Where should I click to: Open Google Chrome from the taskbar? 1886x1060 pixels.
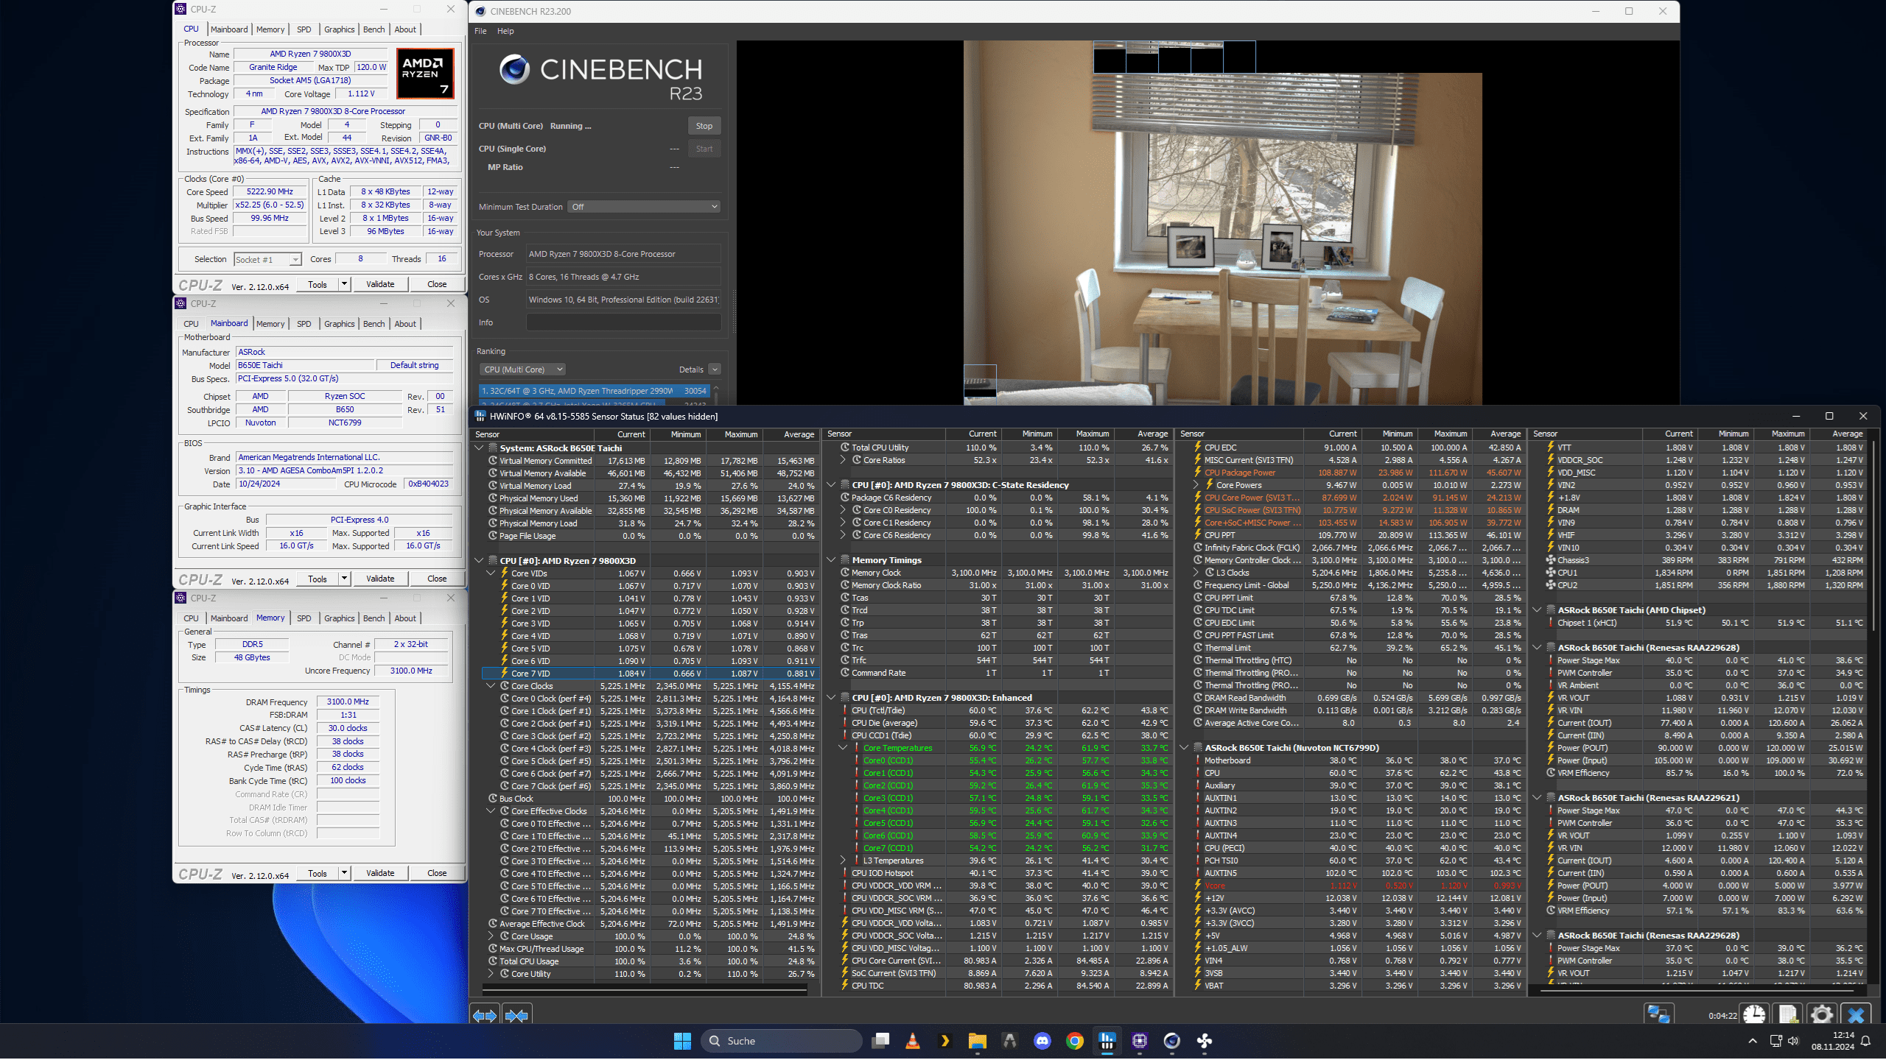pos(1075,1041)
